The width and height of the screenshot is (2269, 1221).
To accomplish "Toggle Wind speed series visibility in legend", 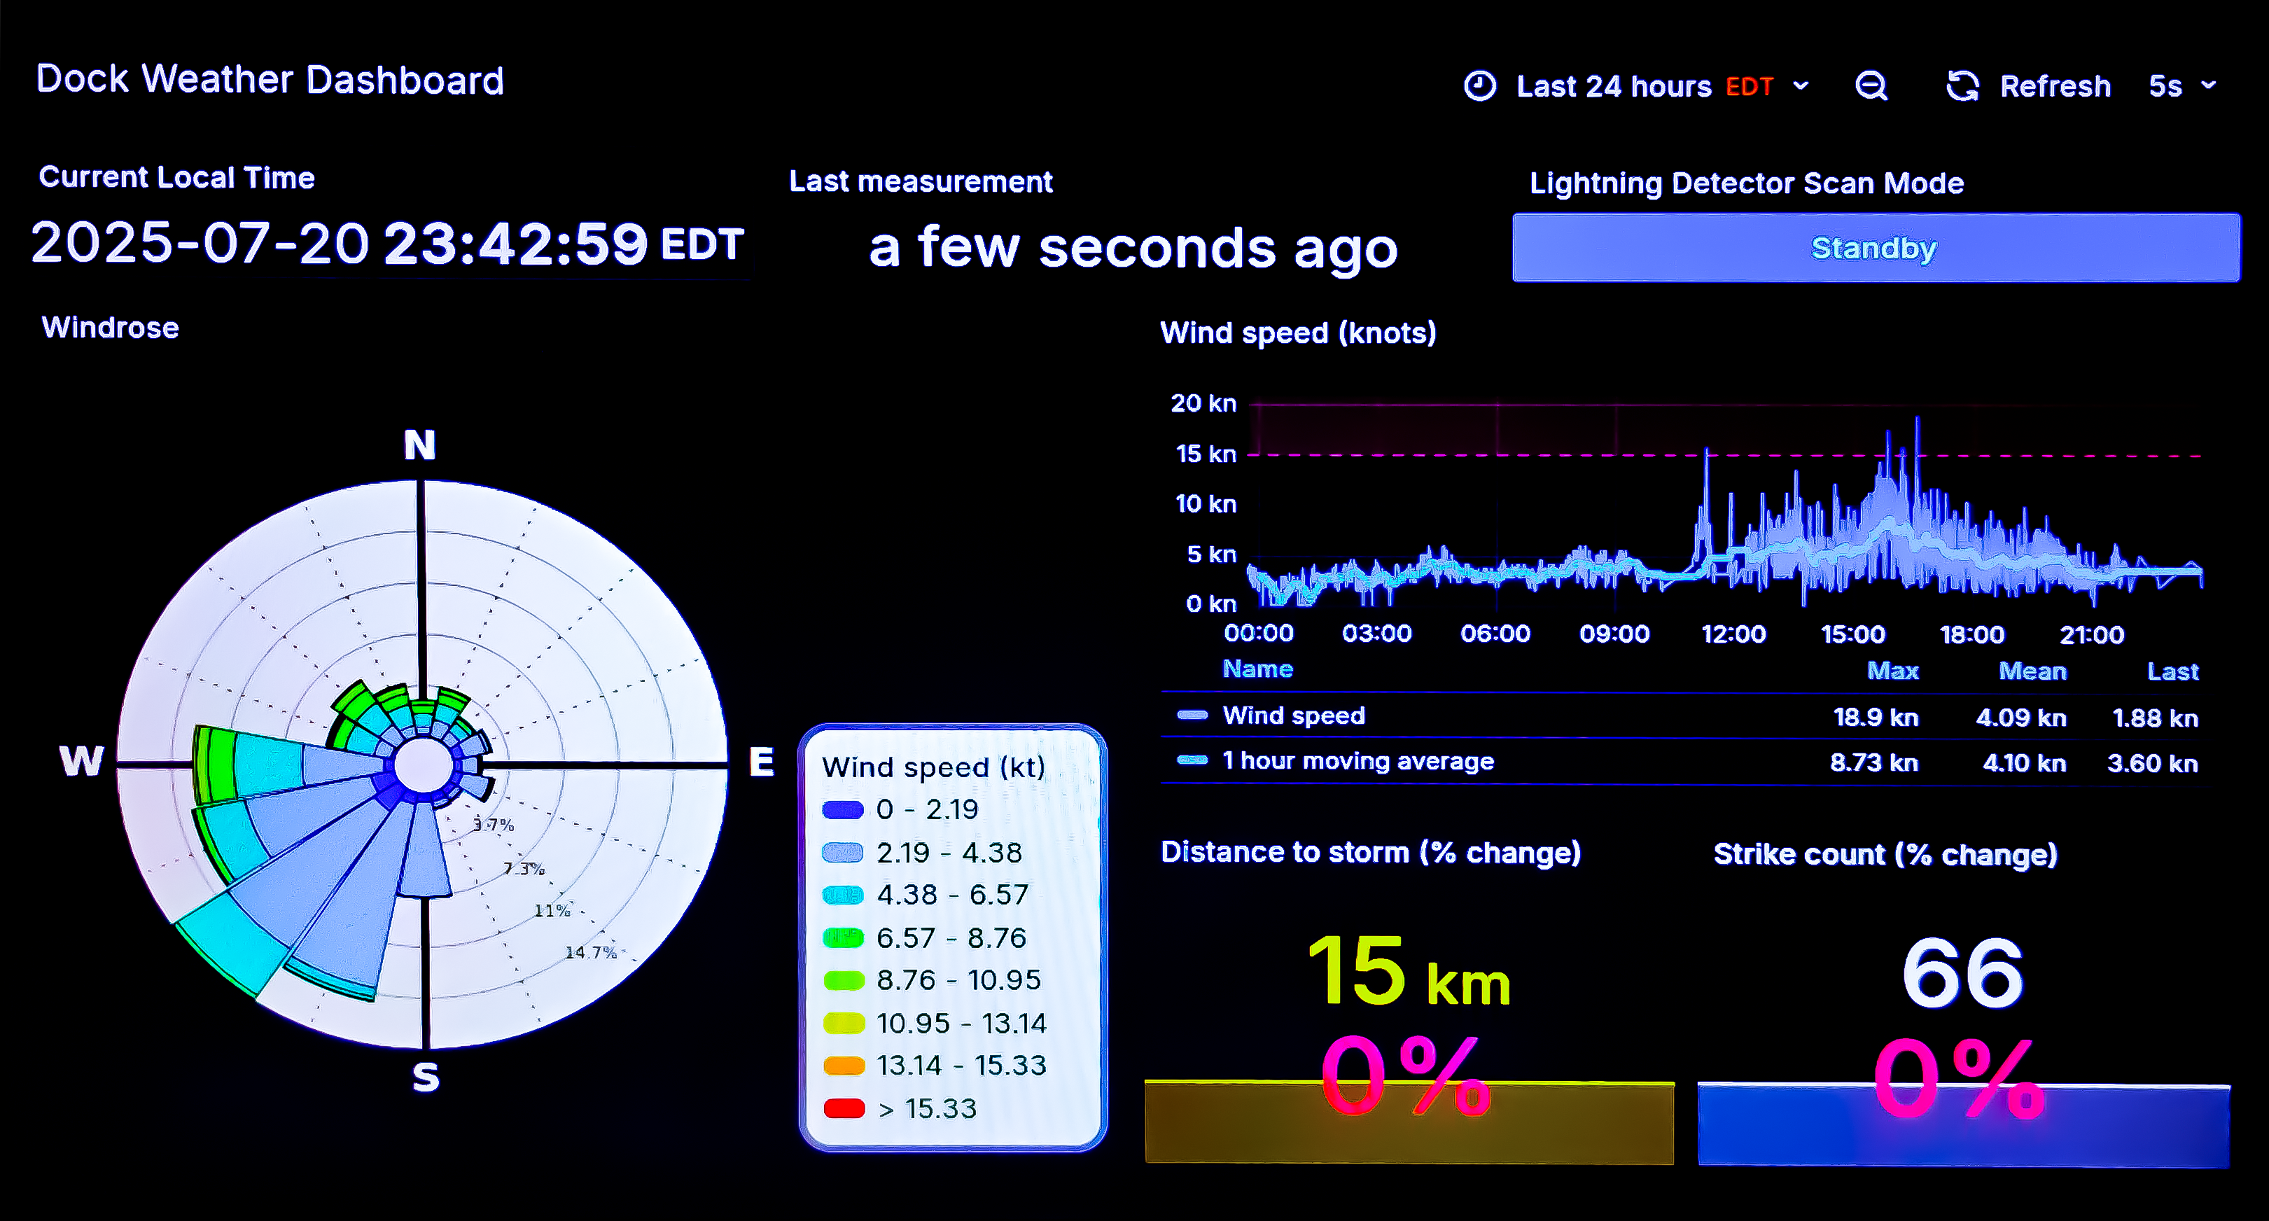I will coord(1293,716).
